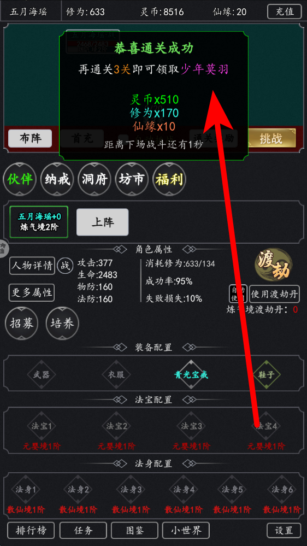Click the 培养 cultivate round icon
The width and height of the screenshot is (307, 546).
click(63, 324)
